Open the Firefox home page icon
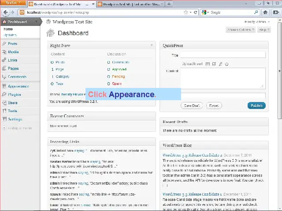 (x=265, y=12)
